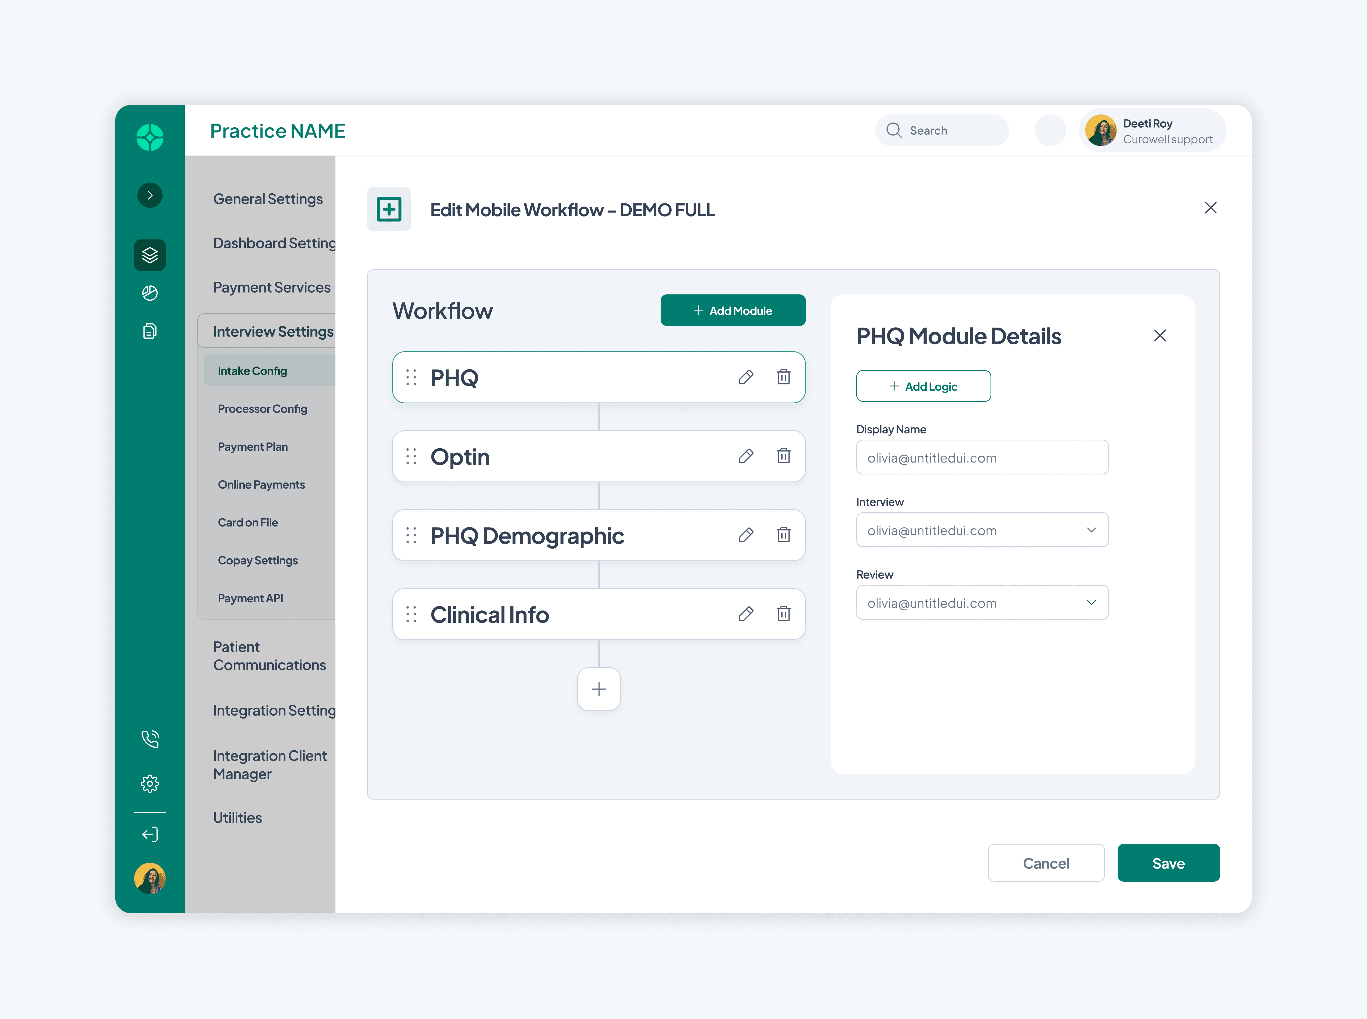The width and height of the screenshot is (1367, 1019).
Task: Open the Interview dropdown
Action: click(x=982, y=530)
